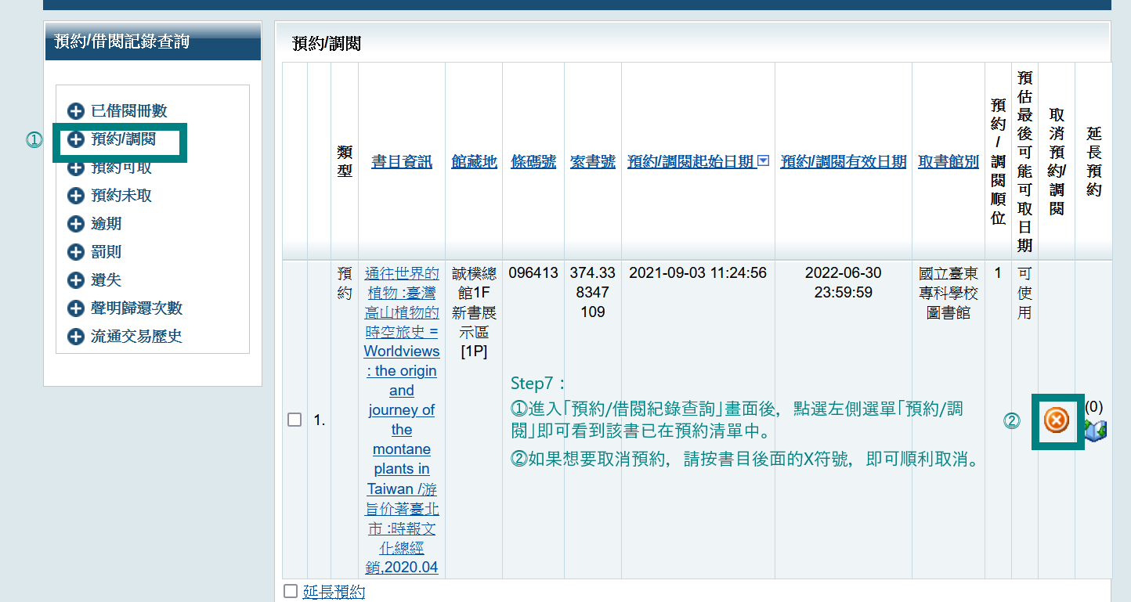Image resolution: width=1131 pixels, height=602 pixels.
Task: Click the 延長預約 link below the table
Action: point(334,592)
